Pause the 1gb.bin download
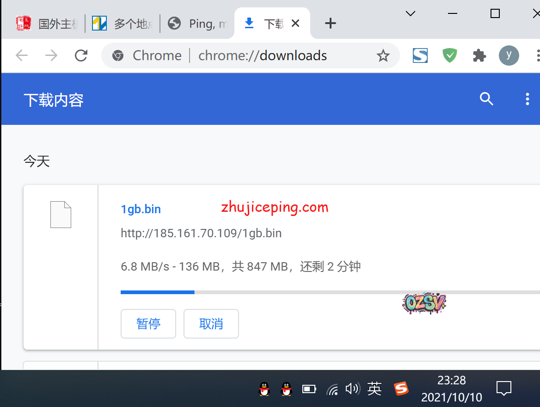Viewport: 540px width, 407px height. pyautogui.click(x=148, y=324)
